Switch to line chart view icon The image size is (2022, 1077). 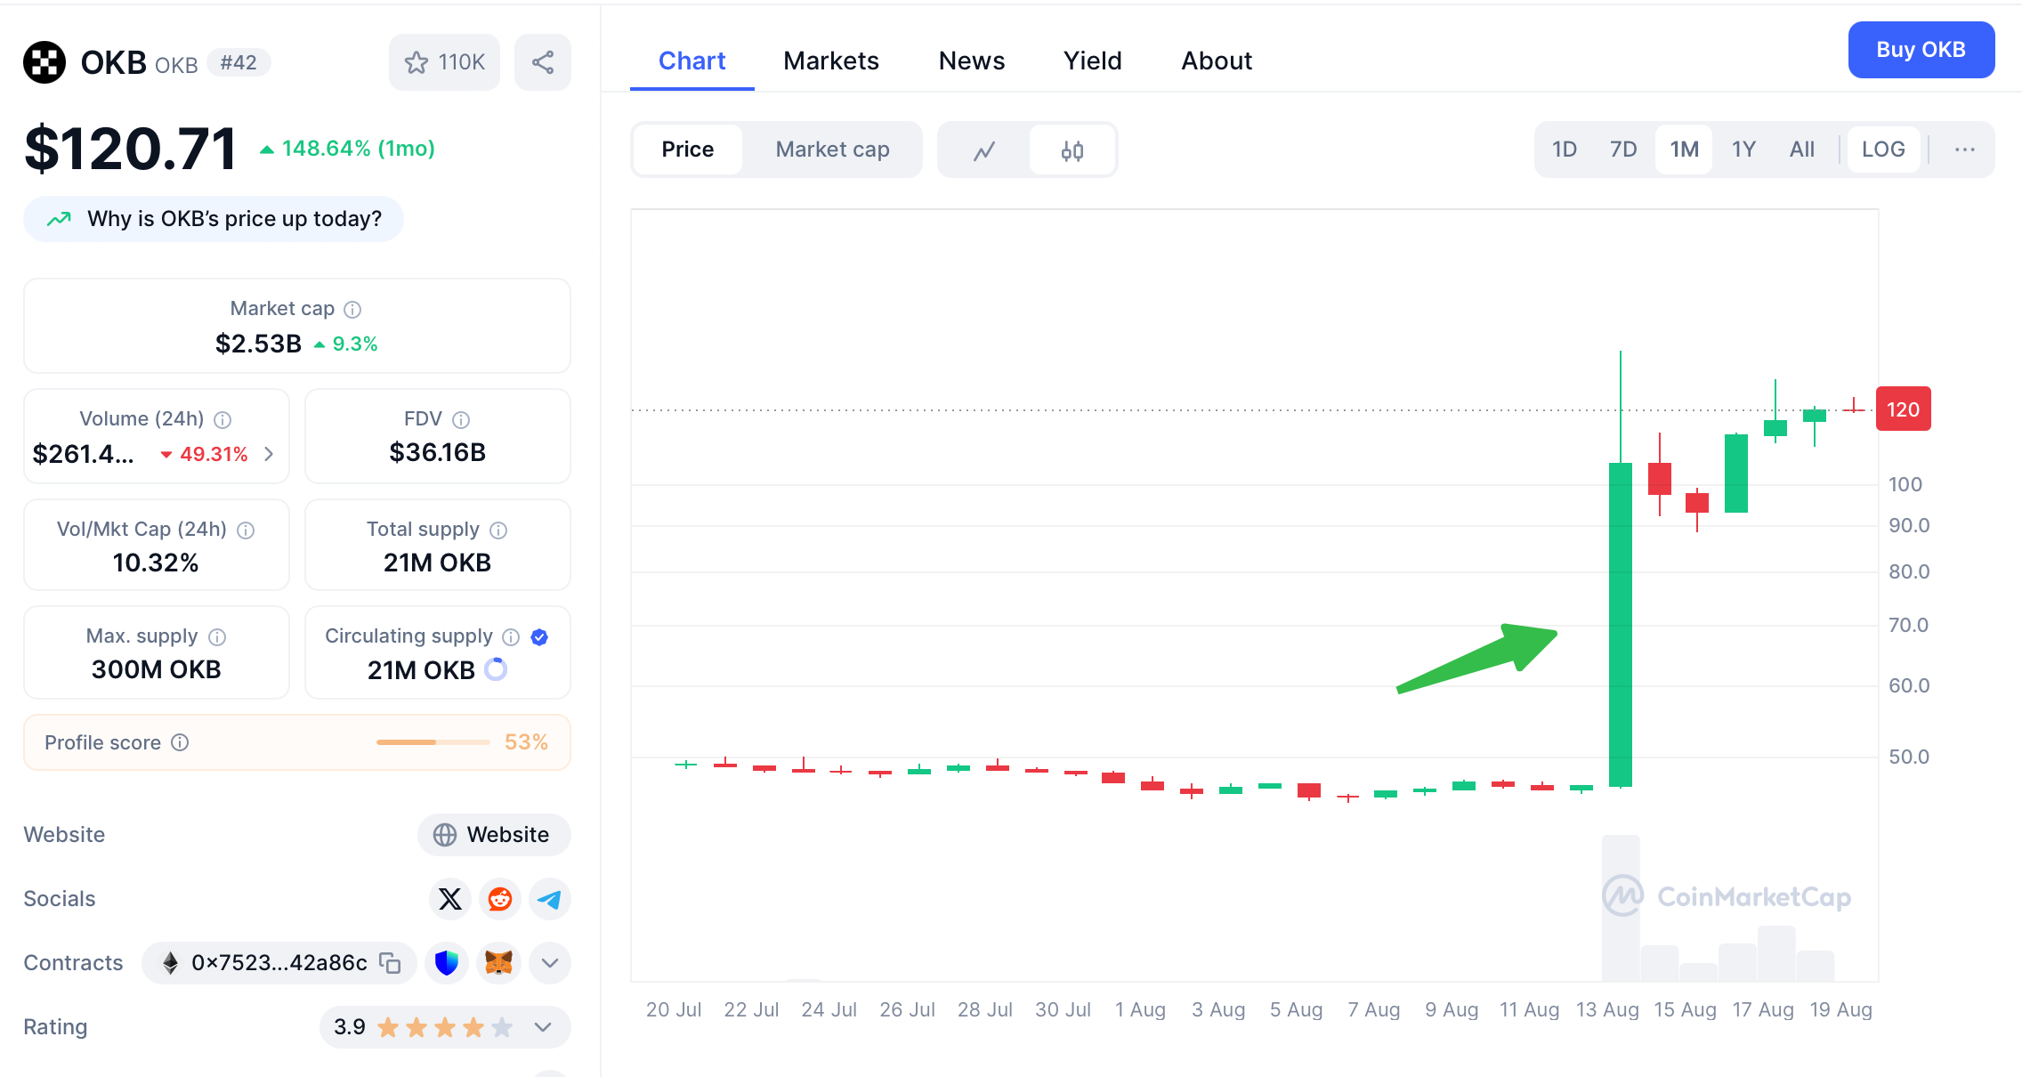[x=984, y=150]
